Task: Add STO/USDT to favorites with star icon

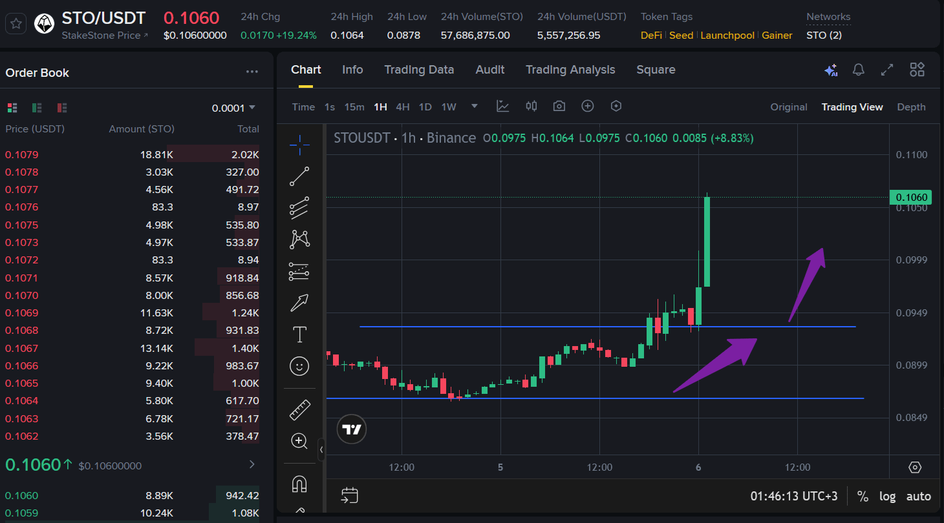Action: pyautogui.click(x=16, y=25)
